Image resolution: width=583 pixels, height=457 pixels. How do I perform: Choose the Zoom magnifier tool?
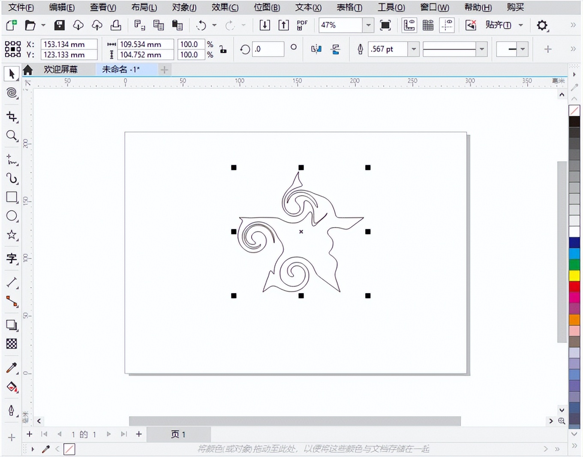pos(12,136)
